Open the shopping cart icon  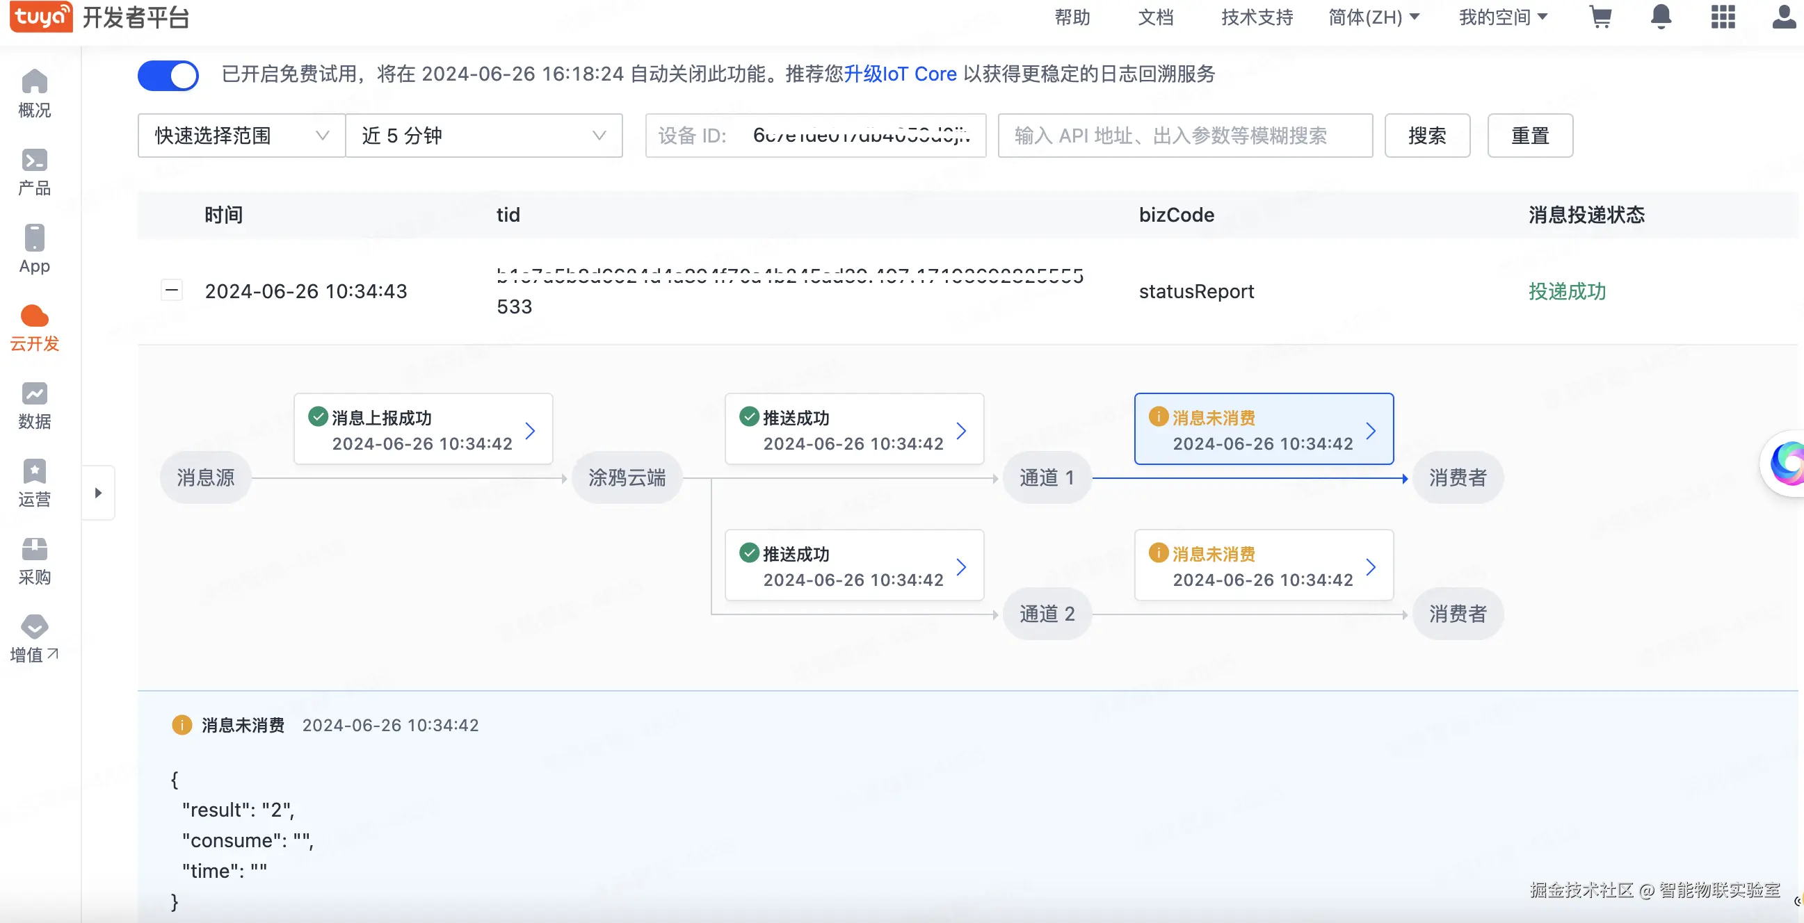pyautogui.click(x=1600, y=17)
